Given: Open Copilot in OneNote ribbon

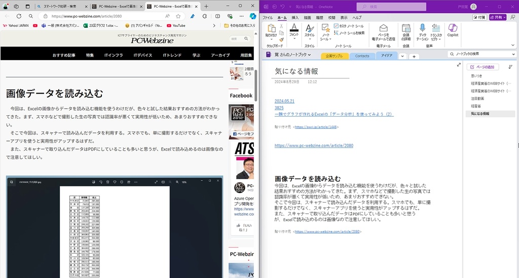Looking at the screenshot, I should 453,30.
